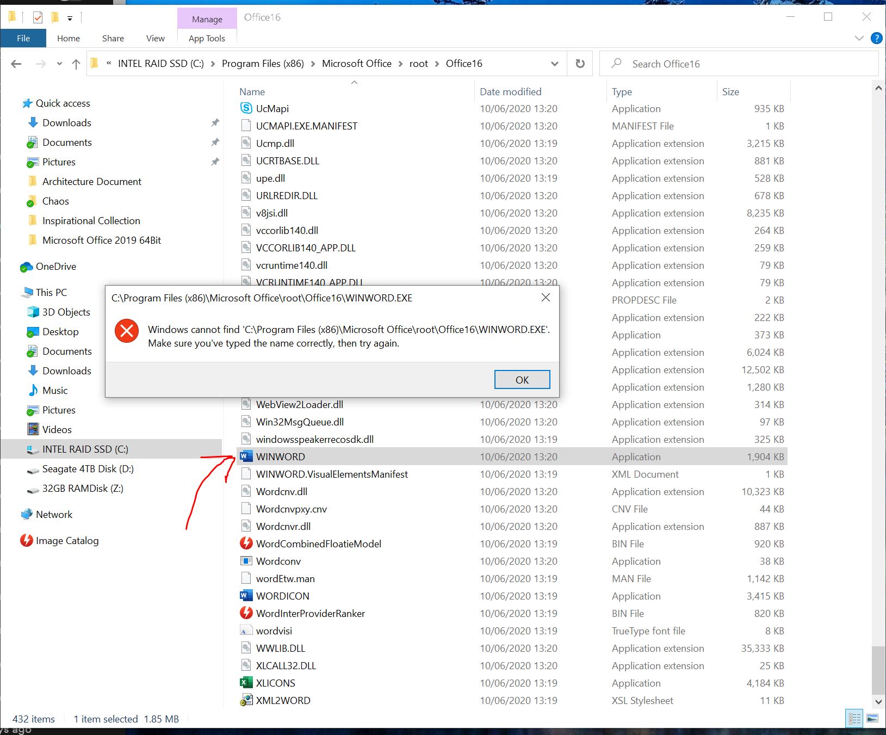Select 32GB RAMDisk (Z:) in sidebar
This screenshot has height=735, width=886.
(83, 488)
